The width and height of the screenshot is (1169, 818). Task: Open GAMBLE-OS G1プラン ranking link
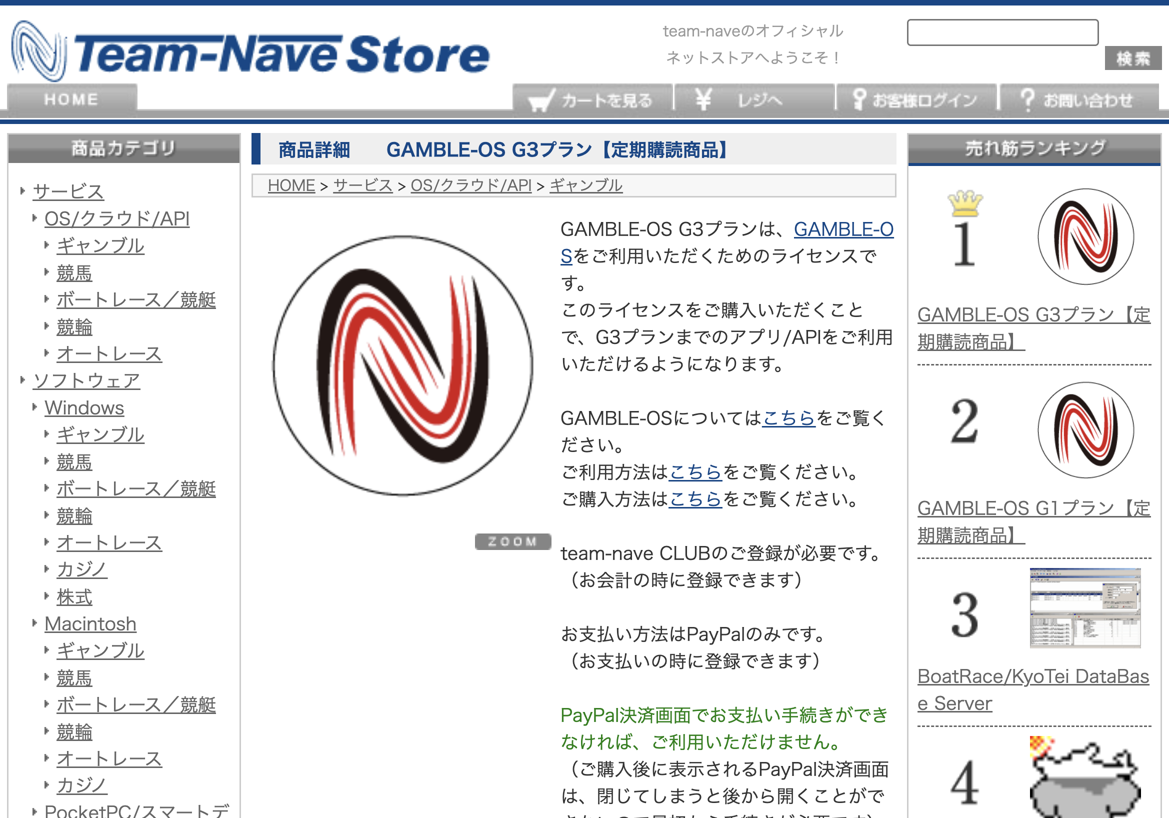click(1033, 521)
